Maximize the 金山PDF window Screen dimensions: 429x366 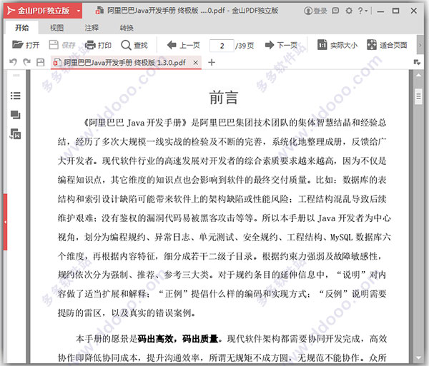click(395, 11)
